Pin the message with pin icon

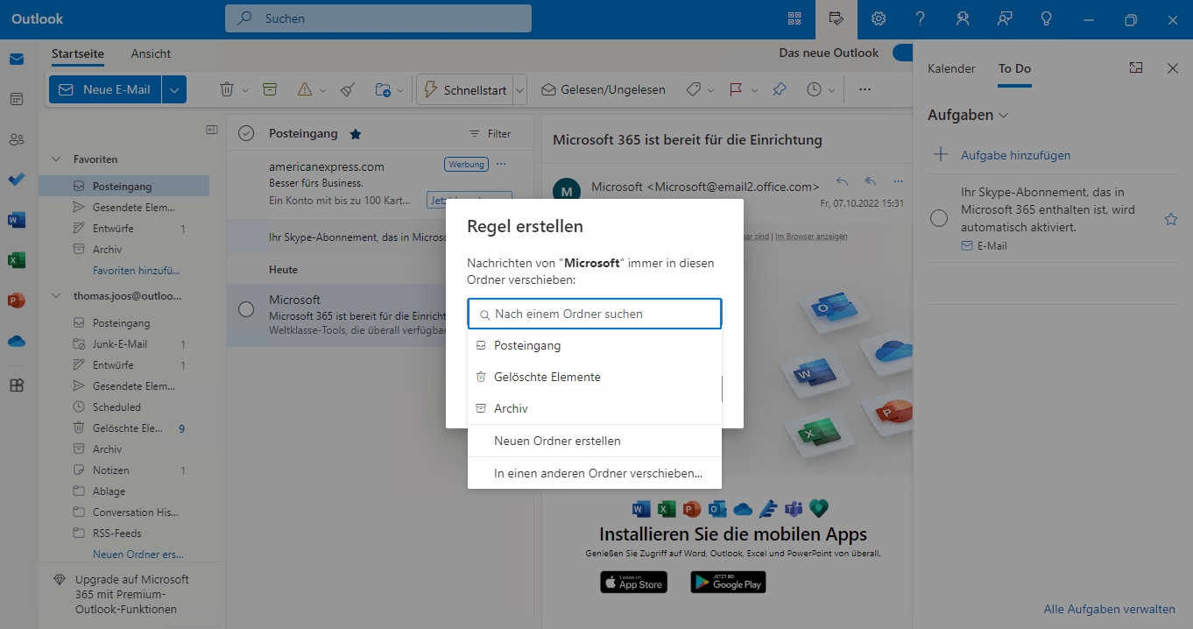779,89
